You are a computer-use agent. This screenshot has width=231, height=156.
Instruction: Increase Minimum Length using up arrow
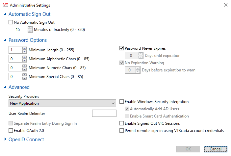(24, 48)
